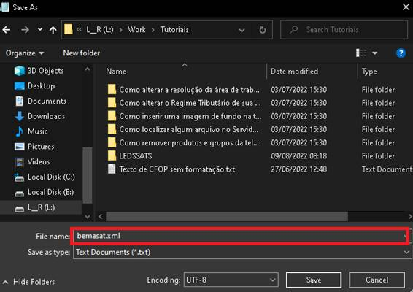Go up one folder level

[53, 30]
